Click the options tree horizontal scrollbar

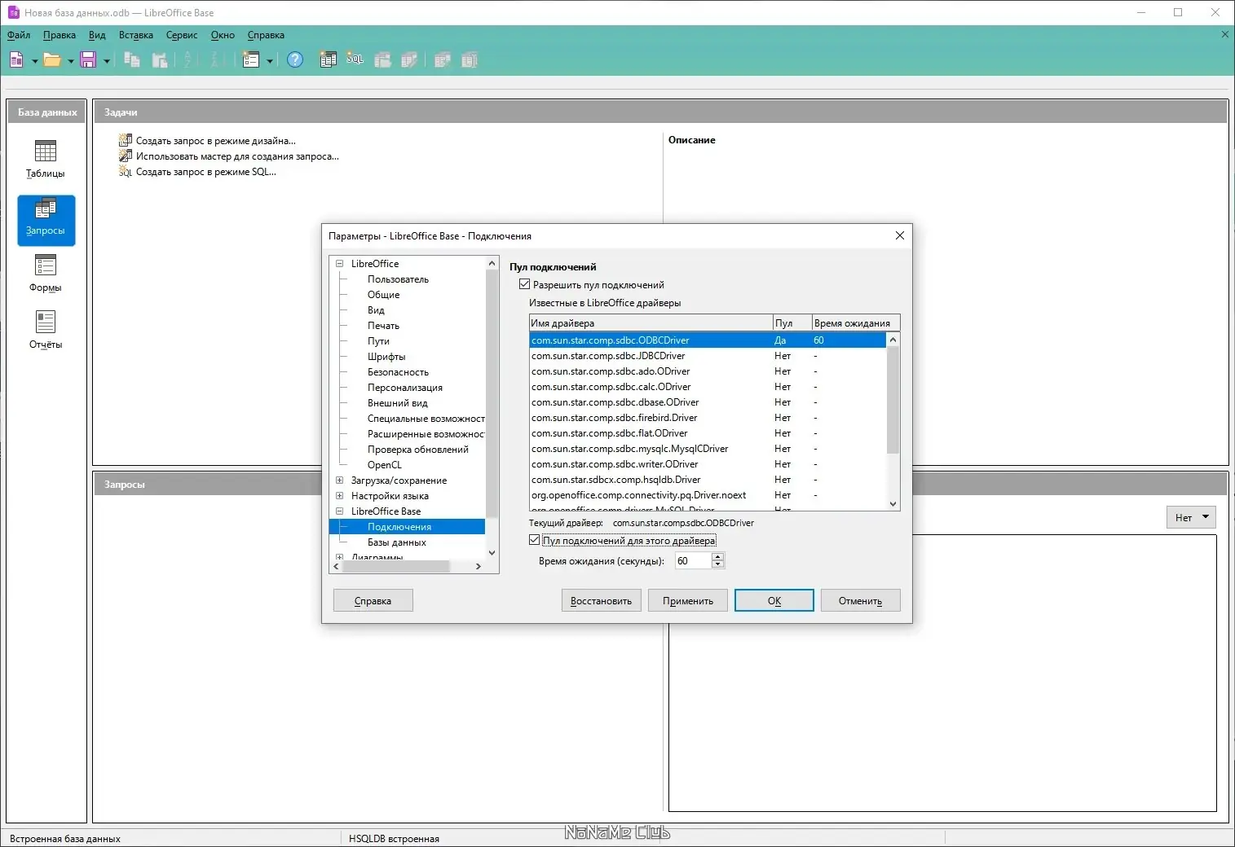point(407,566)
